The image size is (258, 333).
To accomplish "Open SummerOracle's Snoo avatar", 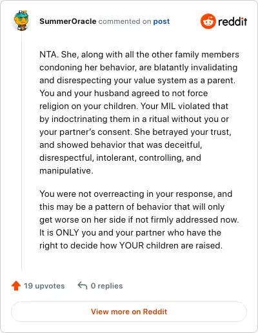I will 21,21.
